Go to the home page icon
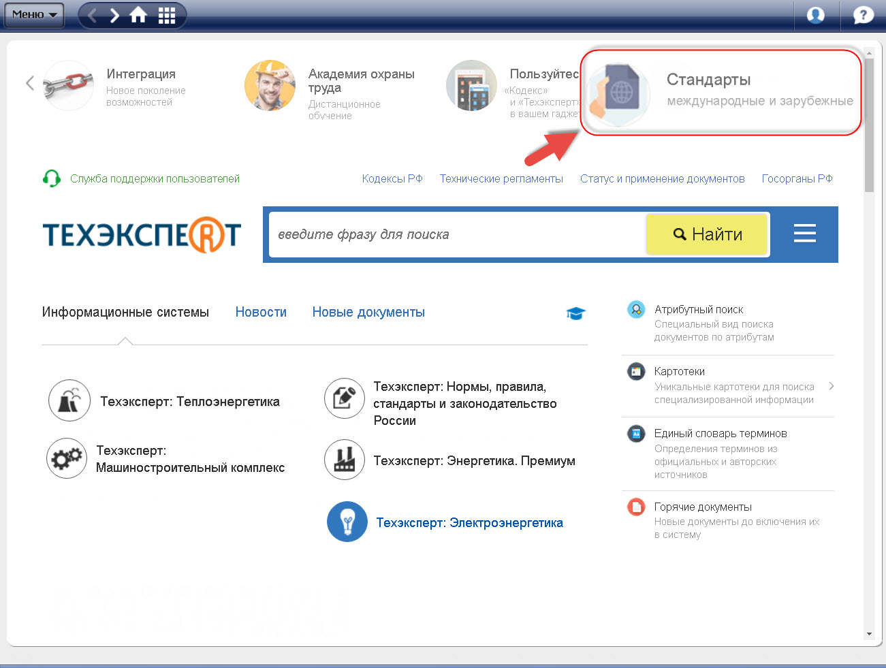 tap(138, 15)
